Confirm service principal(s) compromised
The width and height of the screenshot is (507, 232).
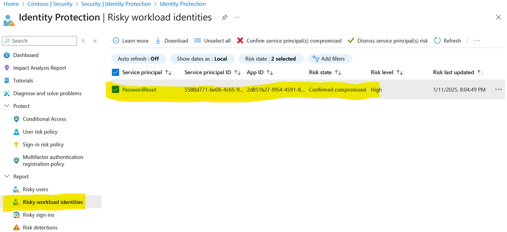point(289,41)
